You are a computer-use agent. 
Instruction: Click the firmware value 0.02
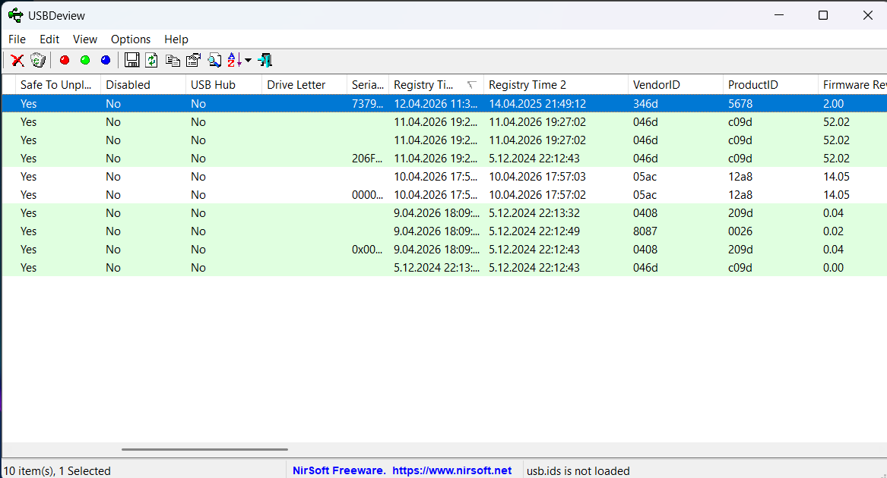[833, 231]
